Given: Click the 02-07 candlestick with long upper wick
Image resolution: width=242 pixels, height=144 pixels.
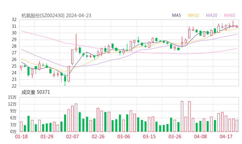Looking at the screenshot, I should click(x=76, y=43).
